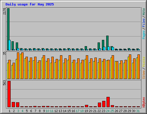Click the green hits bar for day 24
This screenshot has height=114, width=147.
pyautogui.click(x=107, y=43)
